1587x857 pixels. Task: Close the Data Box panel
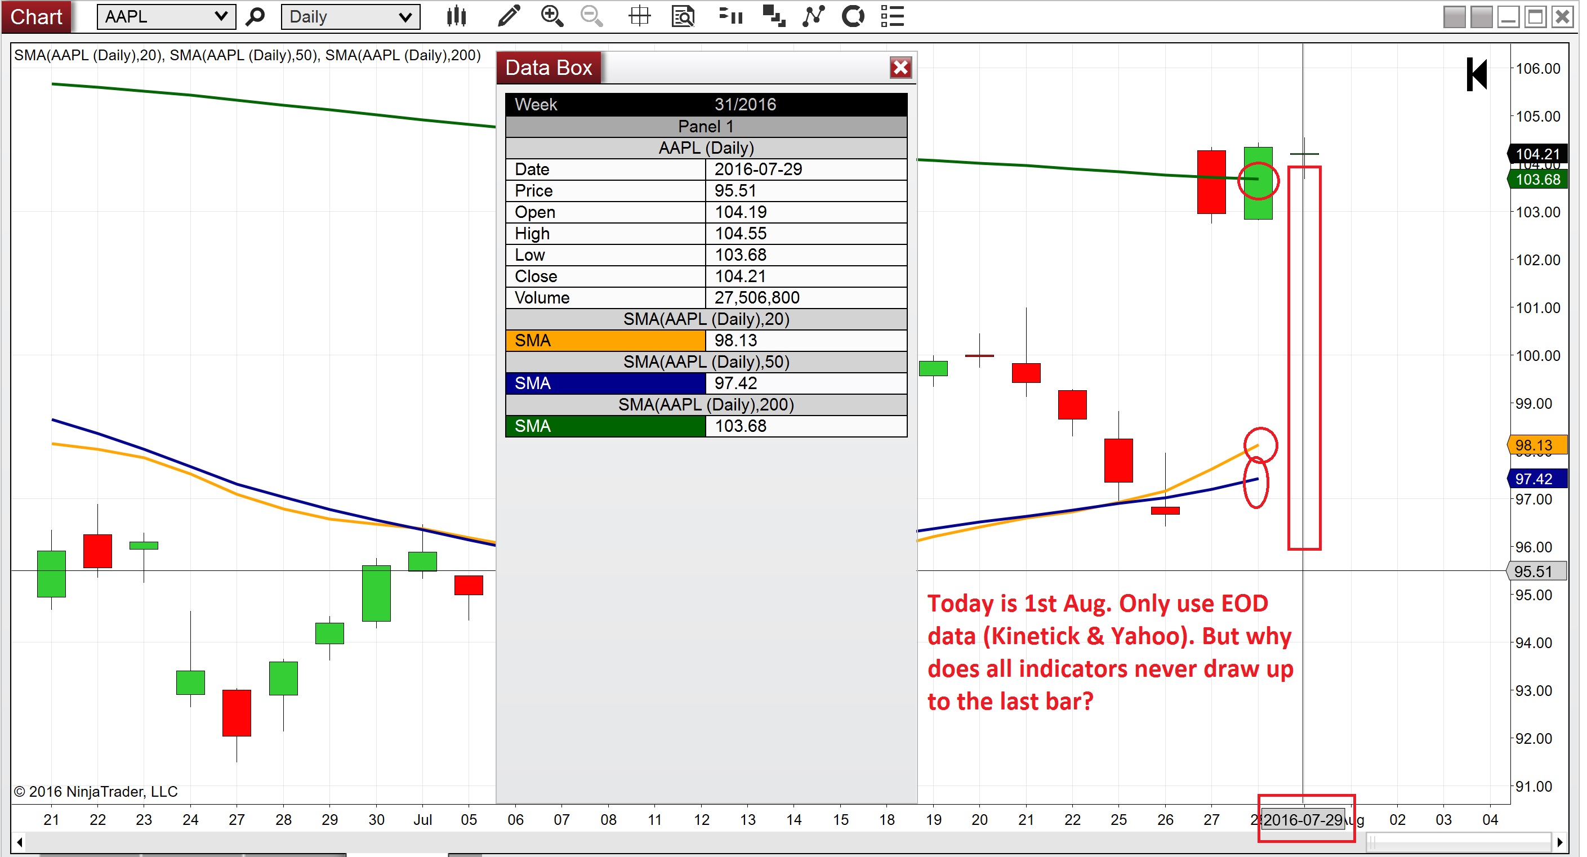pyautogui.click(x=901, y=68)
